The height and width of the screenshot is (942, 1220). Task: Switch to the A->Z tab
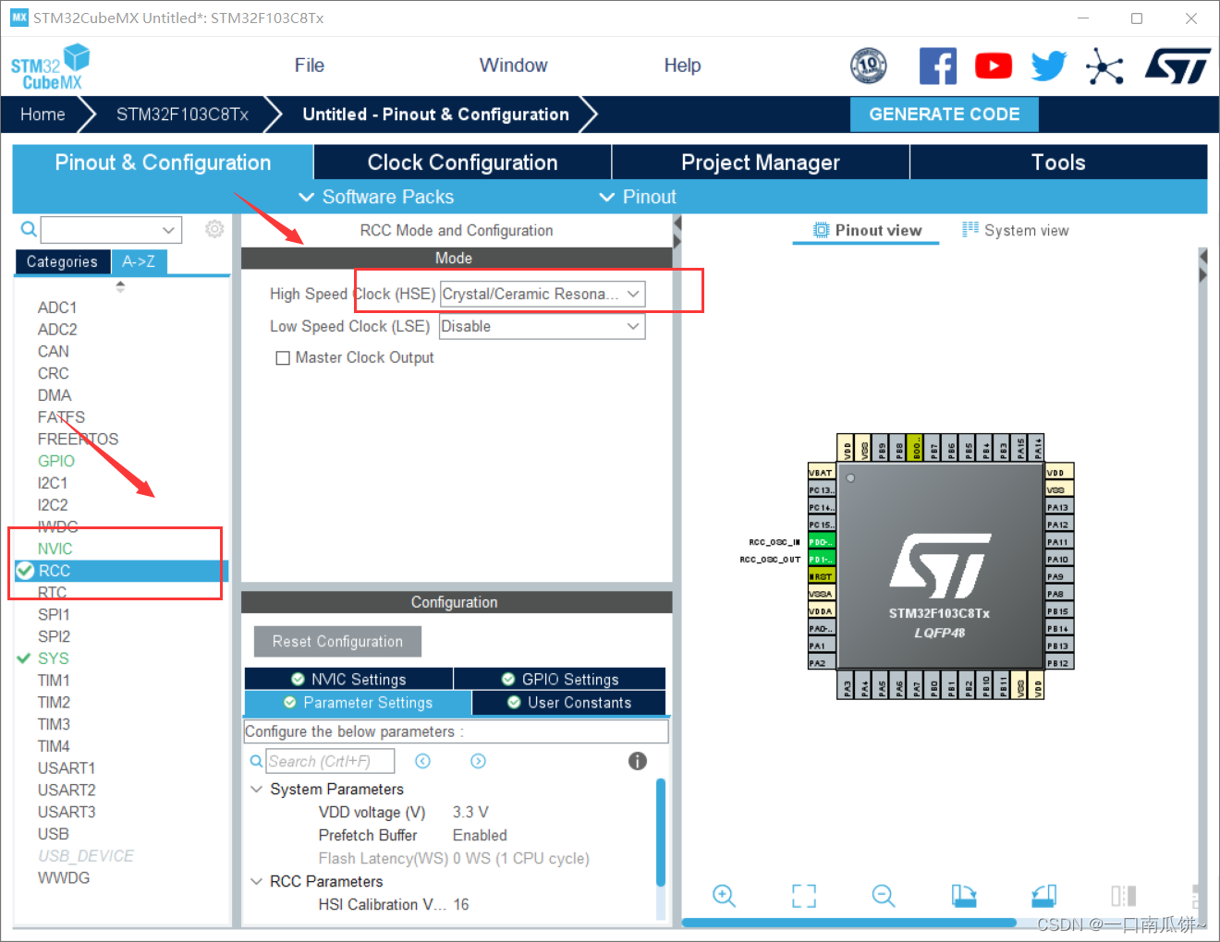pyautogui.click(x=139, y=262)
